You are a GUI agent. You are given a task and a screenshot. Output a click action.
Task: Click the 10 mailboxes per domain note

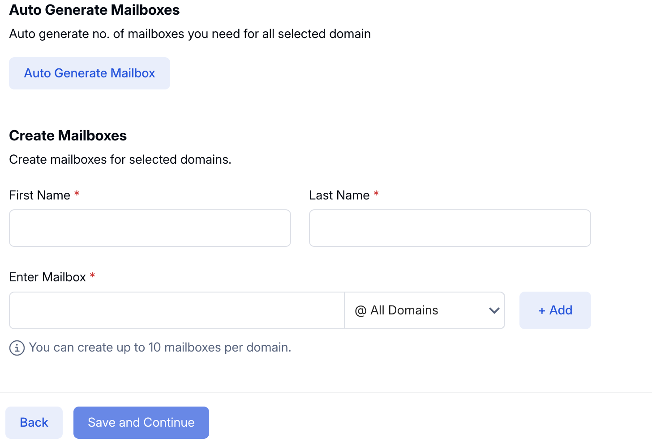point(160,348)
